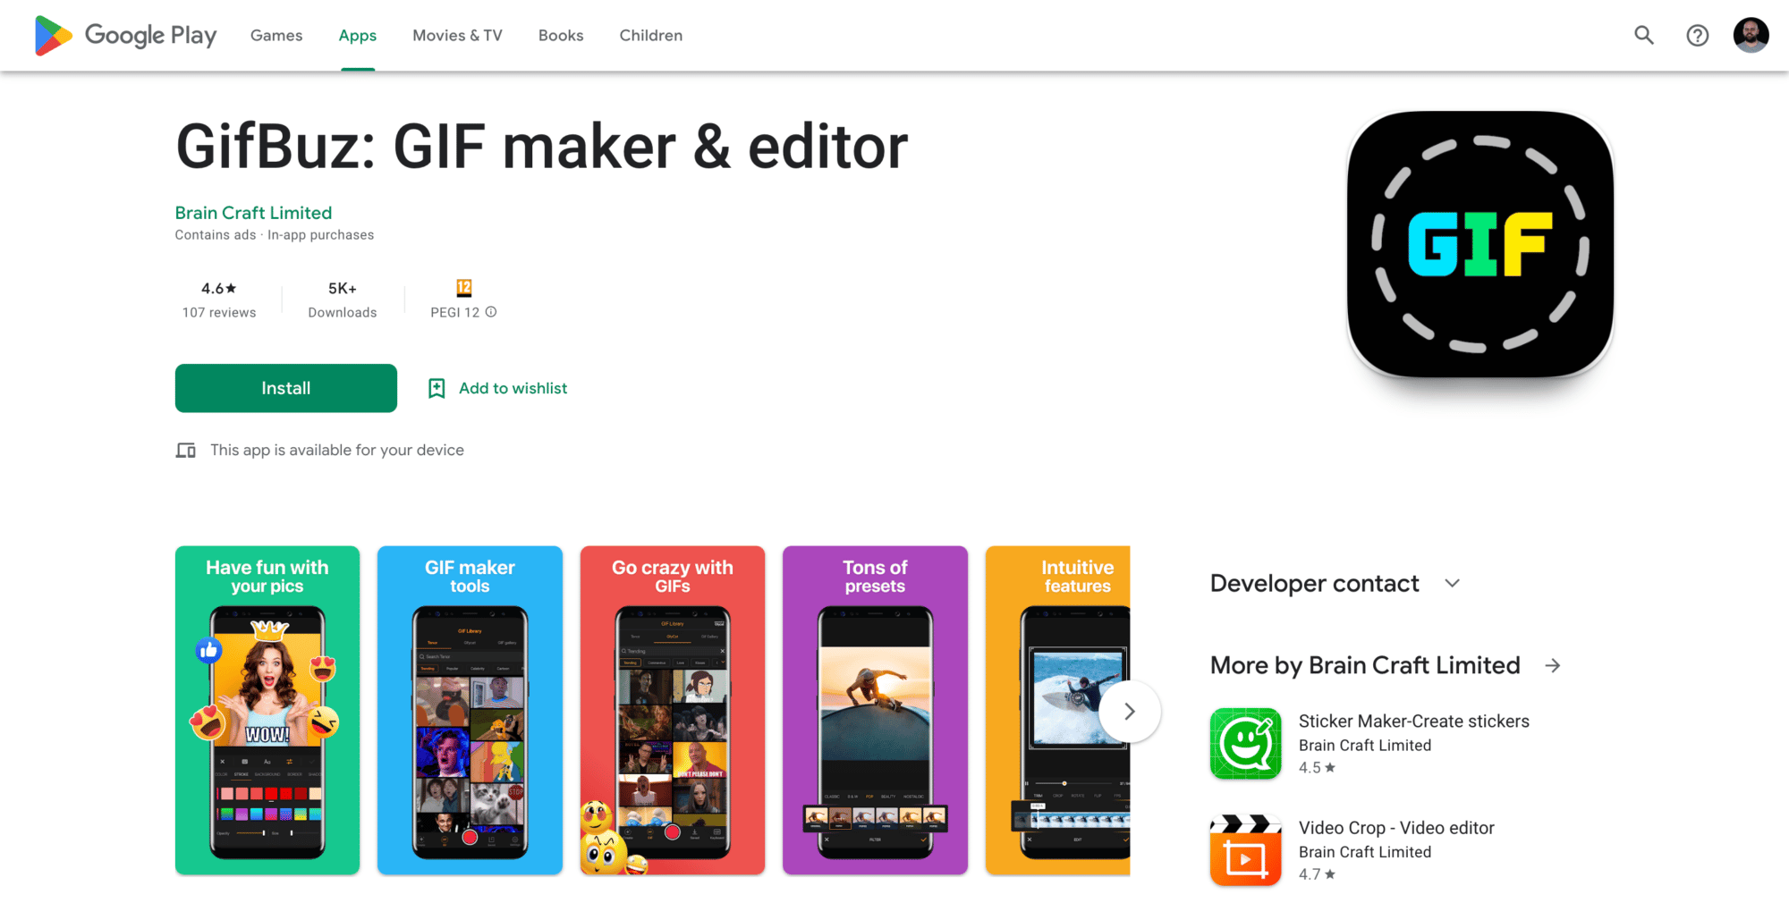Open the Brain Craft Limited developer link
This screenshot has height=903, width=1789.
[x=254, y=213]
